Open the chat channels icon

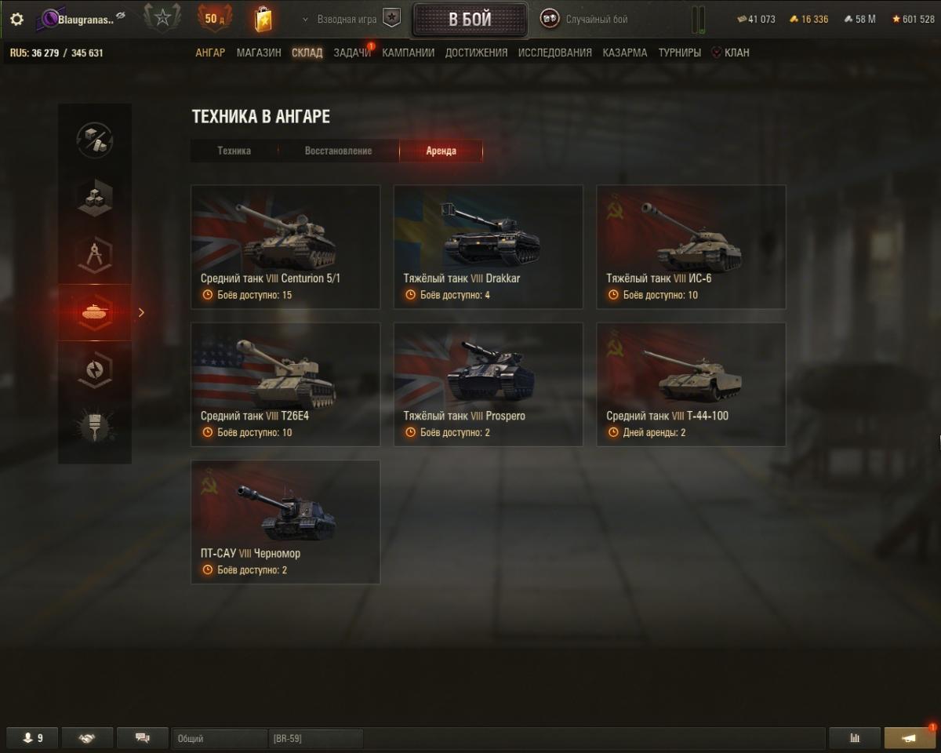tap(142, 738)
